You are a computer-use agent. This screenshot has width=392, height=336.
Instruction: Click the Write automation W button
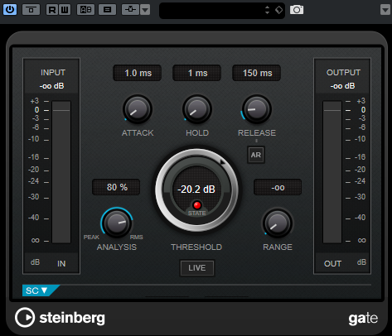click(65, 10)
